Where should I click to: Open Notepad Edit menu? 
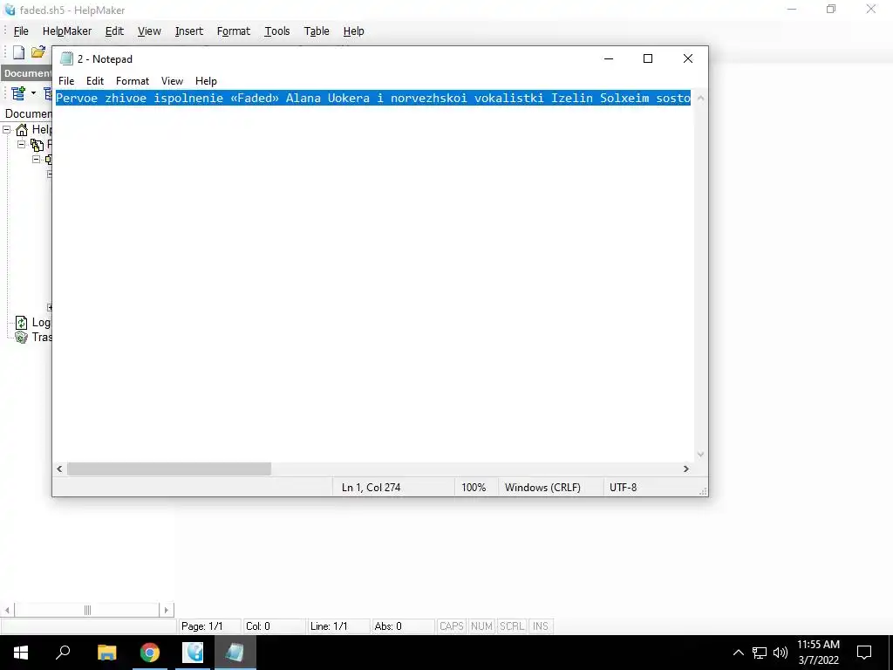tap(95, 81)
